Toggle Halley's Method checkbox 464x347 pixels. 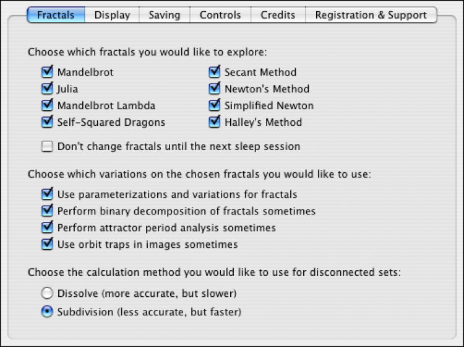215,123
